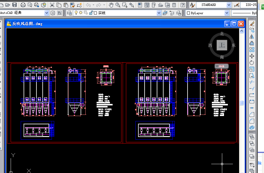Select the Pan hand tool

coord(111,5)
